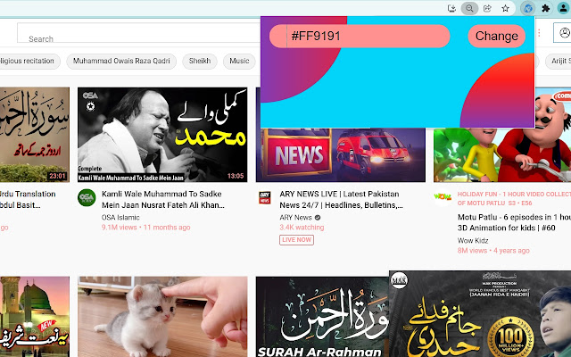Open the Surah Rahman 23:01 thumbnail

tap(35, 135)
